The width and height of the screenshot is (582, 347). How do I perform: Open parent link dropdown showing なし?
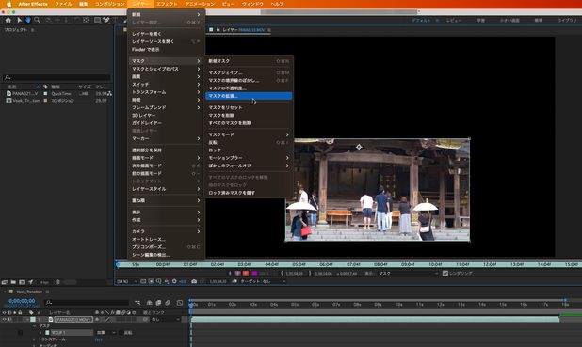point(166,319)
